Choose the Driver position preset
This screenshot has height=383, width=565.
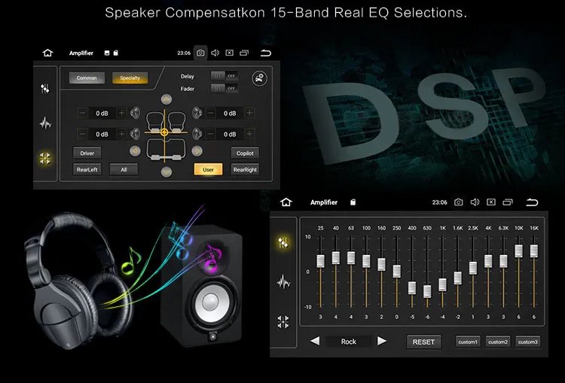point(87,153)
